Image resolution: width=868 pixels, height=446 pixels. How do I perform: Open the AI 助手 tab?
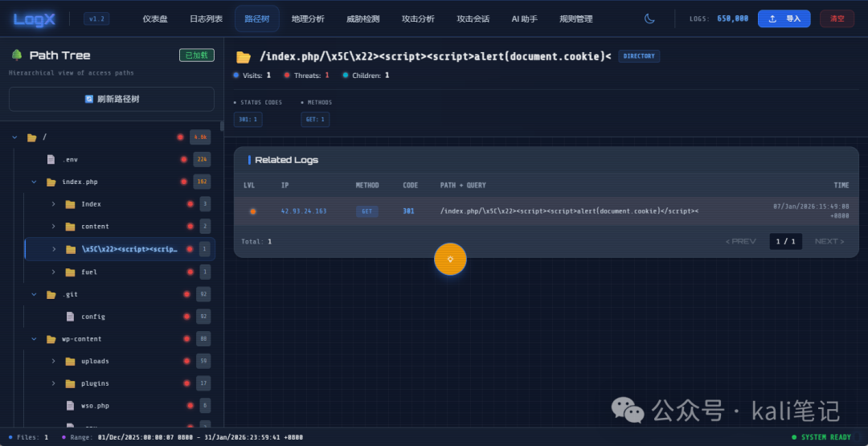click(x=524, y=18)
